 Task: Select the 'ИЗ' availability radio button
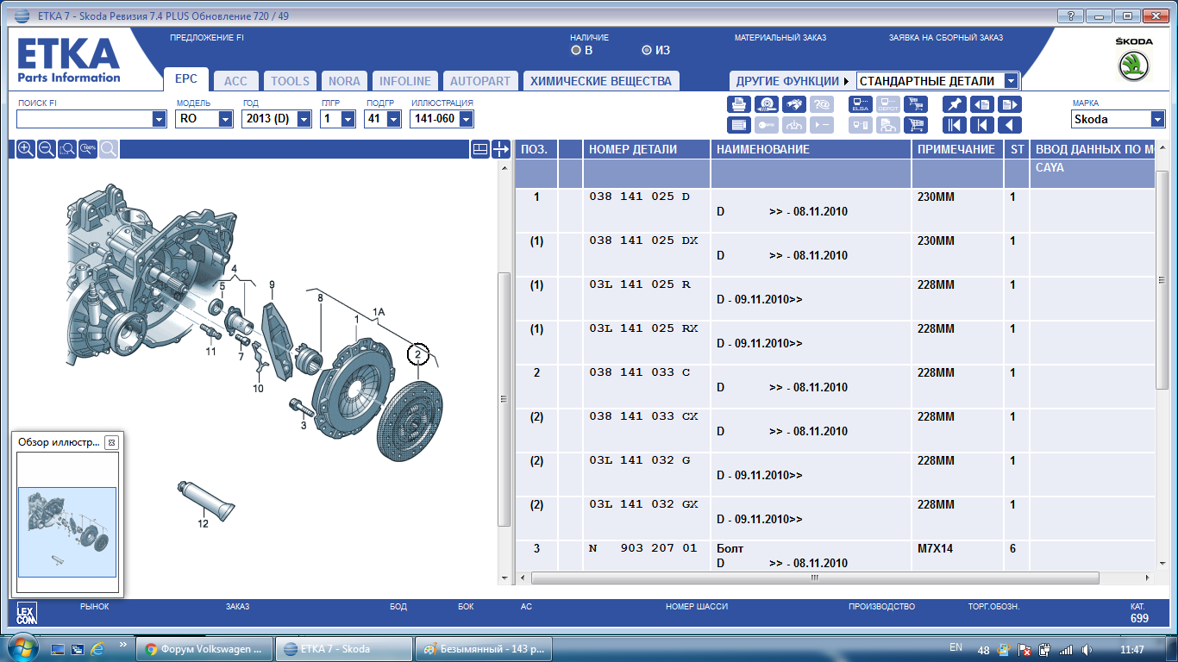click(x=647, y=50)
